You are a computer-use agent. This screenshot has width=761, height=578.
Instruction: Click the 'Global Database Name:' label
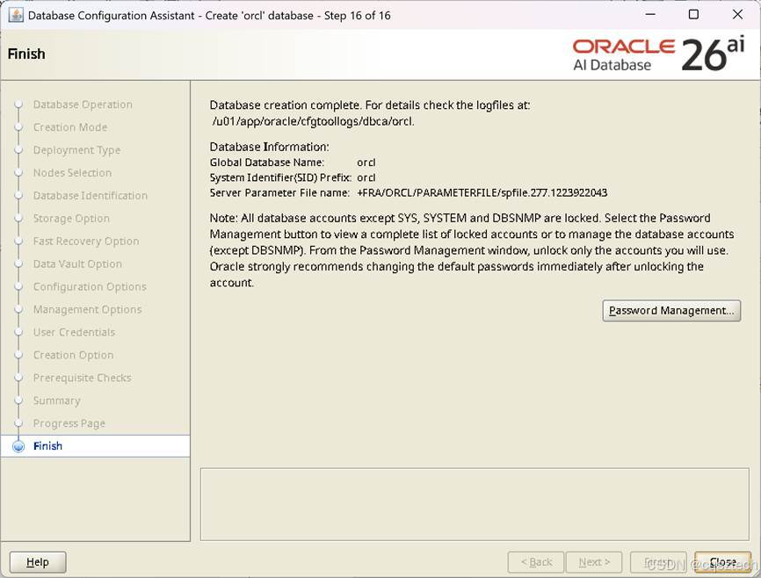[x=267, y=163]
